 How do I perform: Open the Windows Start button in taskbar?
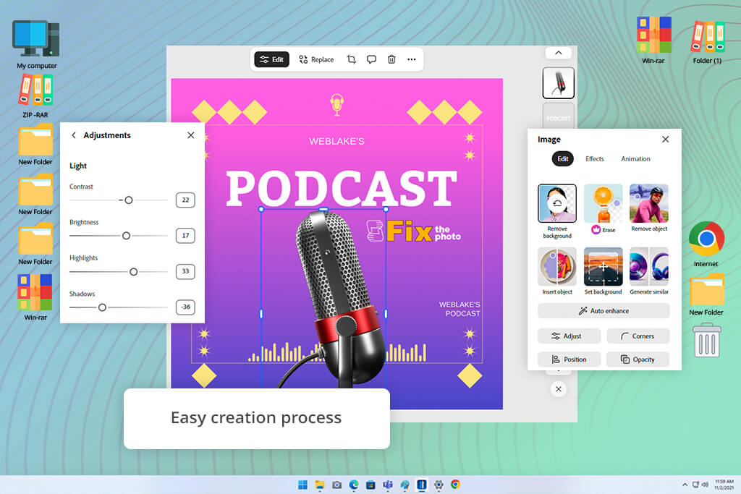tap(302, 485)
